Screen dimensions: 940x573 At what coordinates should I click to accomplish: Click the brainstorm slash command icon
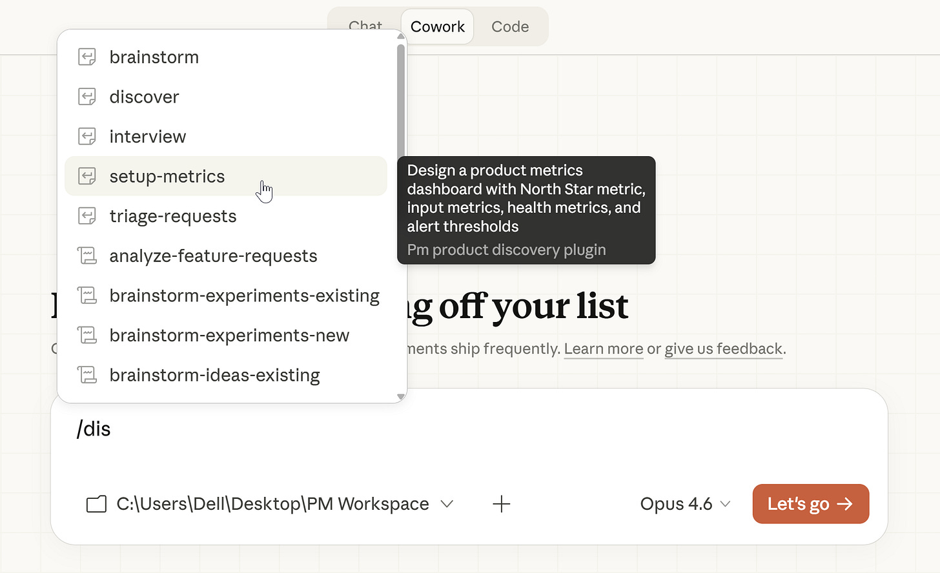(x=87, y=57)
